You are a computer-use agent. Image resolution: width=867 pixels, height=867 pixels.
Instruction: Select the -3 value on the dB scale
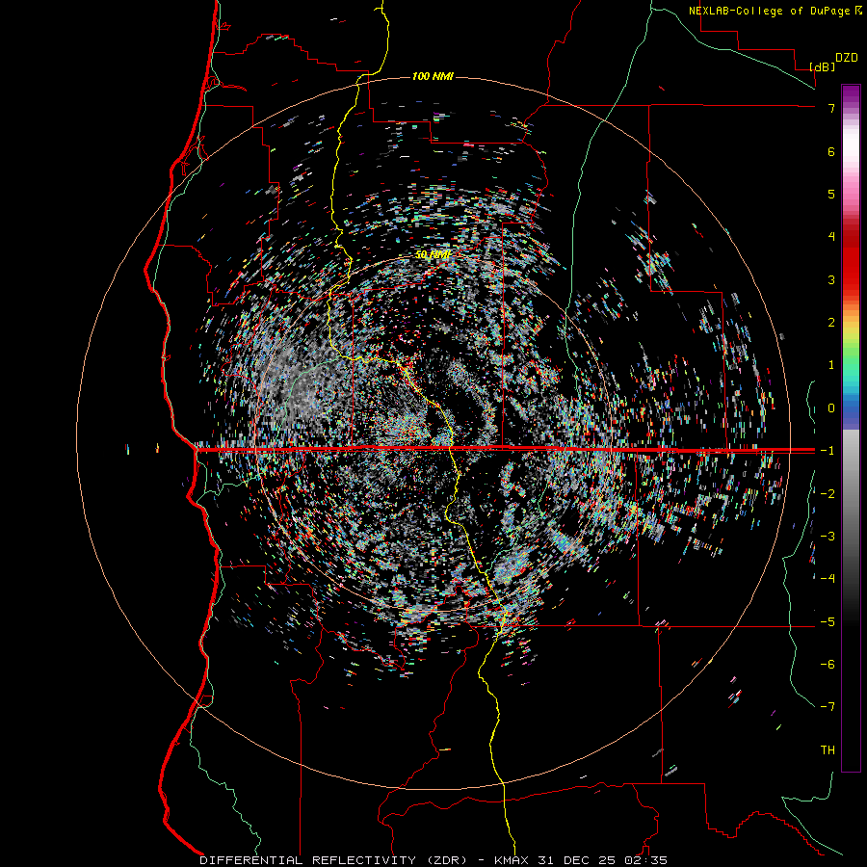coord(828,537)
